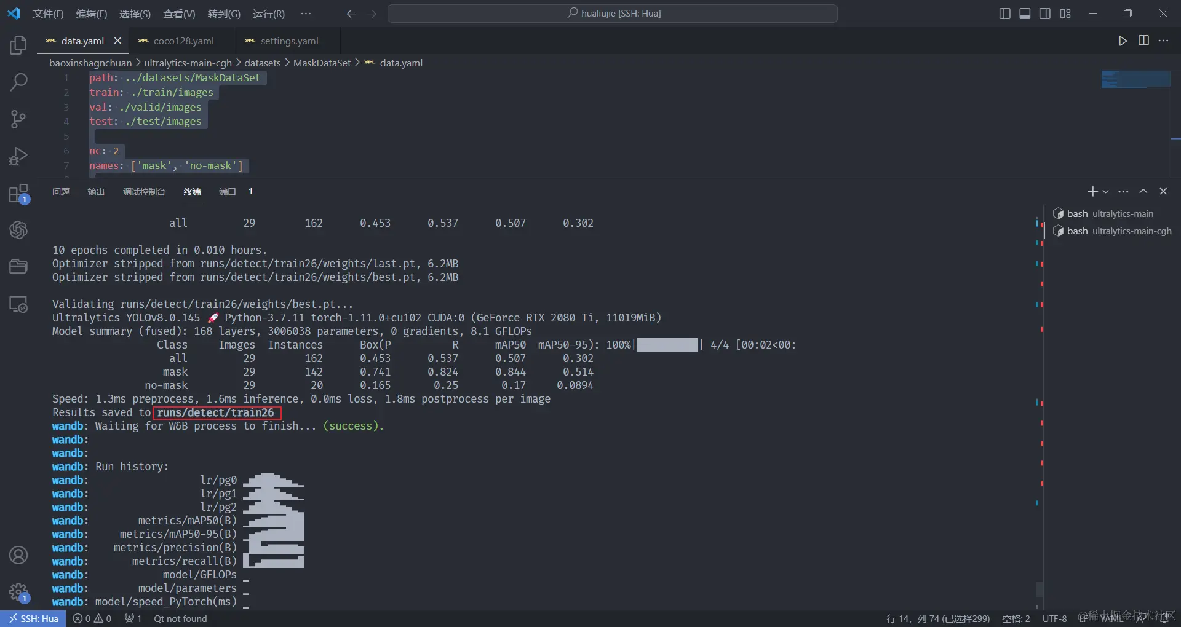1181x627 pixels.
Task: Open the folder project manager icon
Action: [18, 267]
